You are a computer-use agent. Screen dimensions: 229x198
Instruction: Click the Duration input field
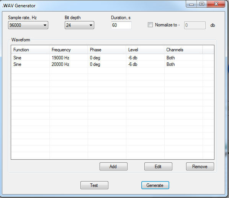[121, 25]
